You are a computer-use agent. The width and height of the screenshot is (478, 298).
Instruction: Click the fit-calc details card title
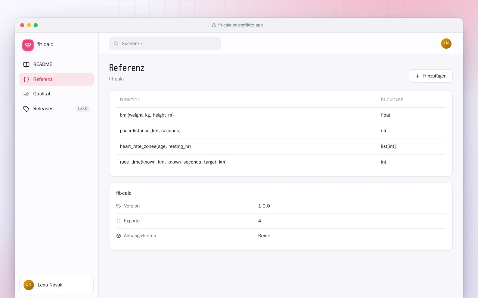coord(124,193)
